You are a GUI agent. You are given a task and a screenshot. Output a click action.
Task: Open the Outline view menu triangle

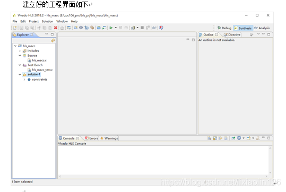pos(258,34)
